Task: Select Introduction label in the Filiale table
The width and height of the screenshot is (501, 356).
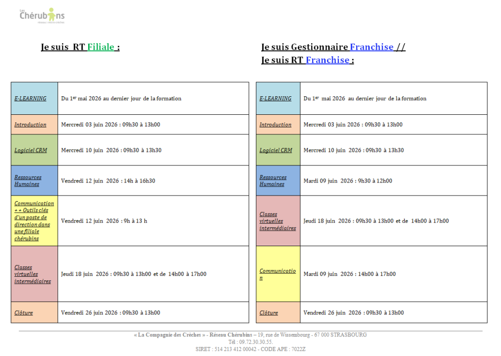Action: pos(31,125)
